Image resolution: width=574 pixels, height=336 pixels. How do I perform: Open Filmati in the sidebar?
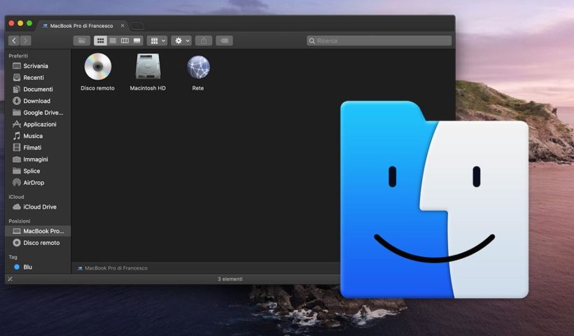click(x=32, y=148)
